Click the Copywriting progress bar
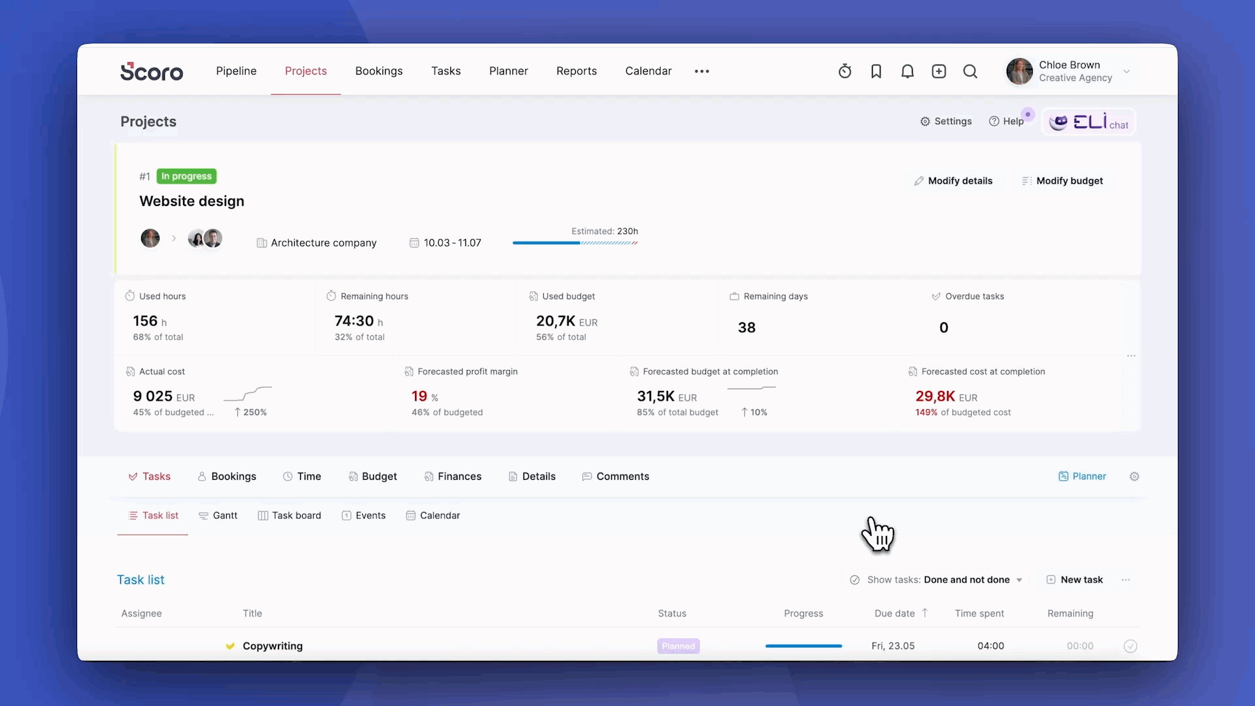Image resolution: width=1255 pixels, height=706 pixels. 803,646
